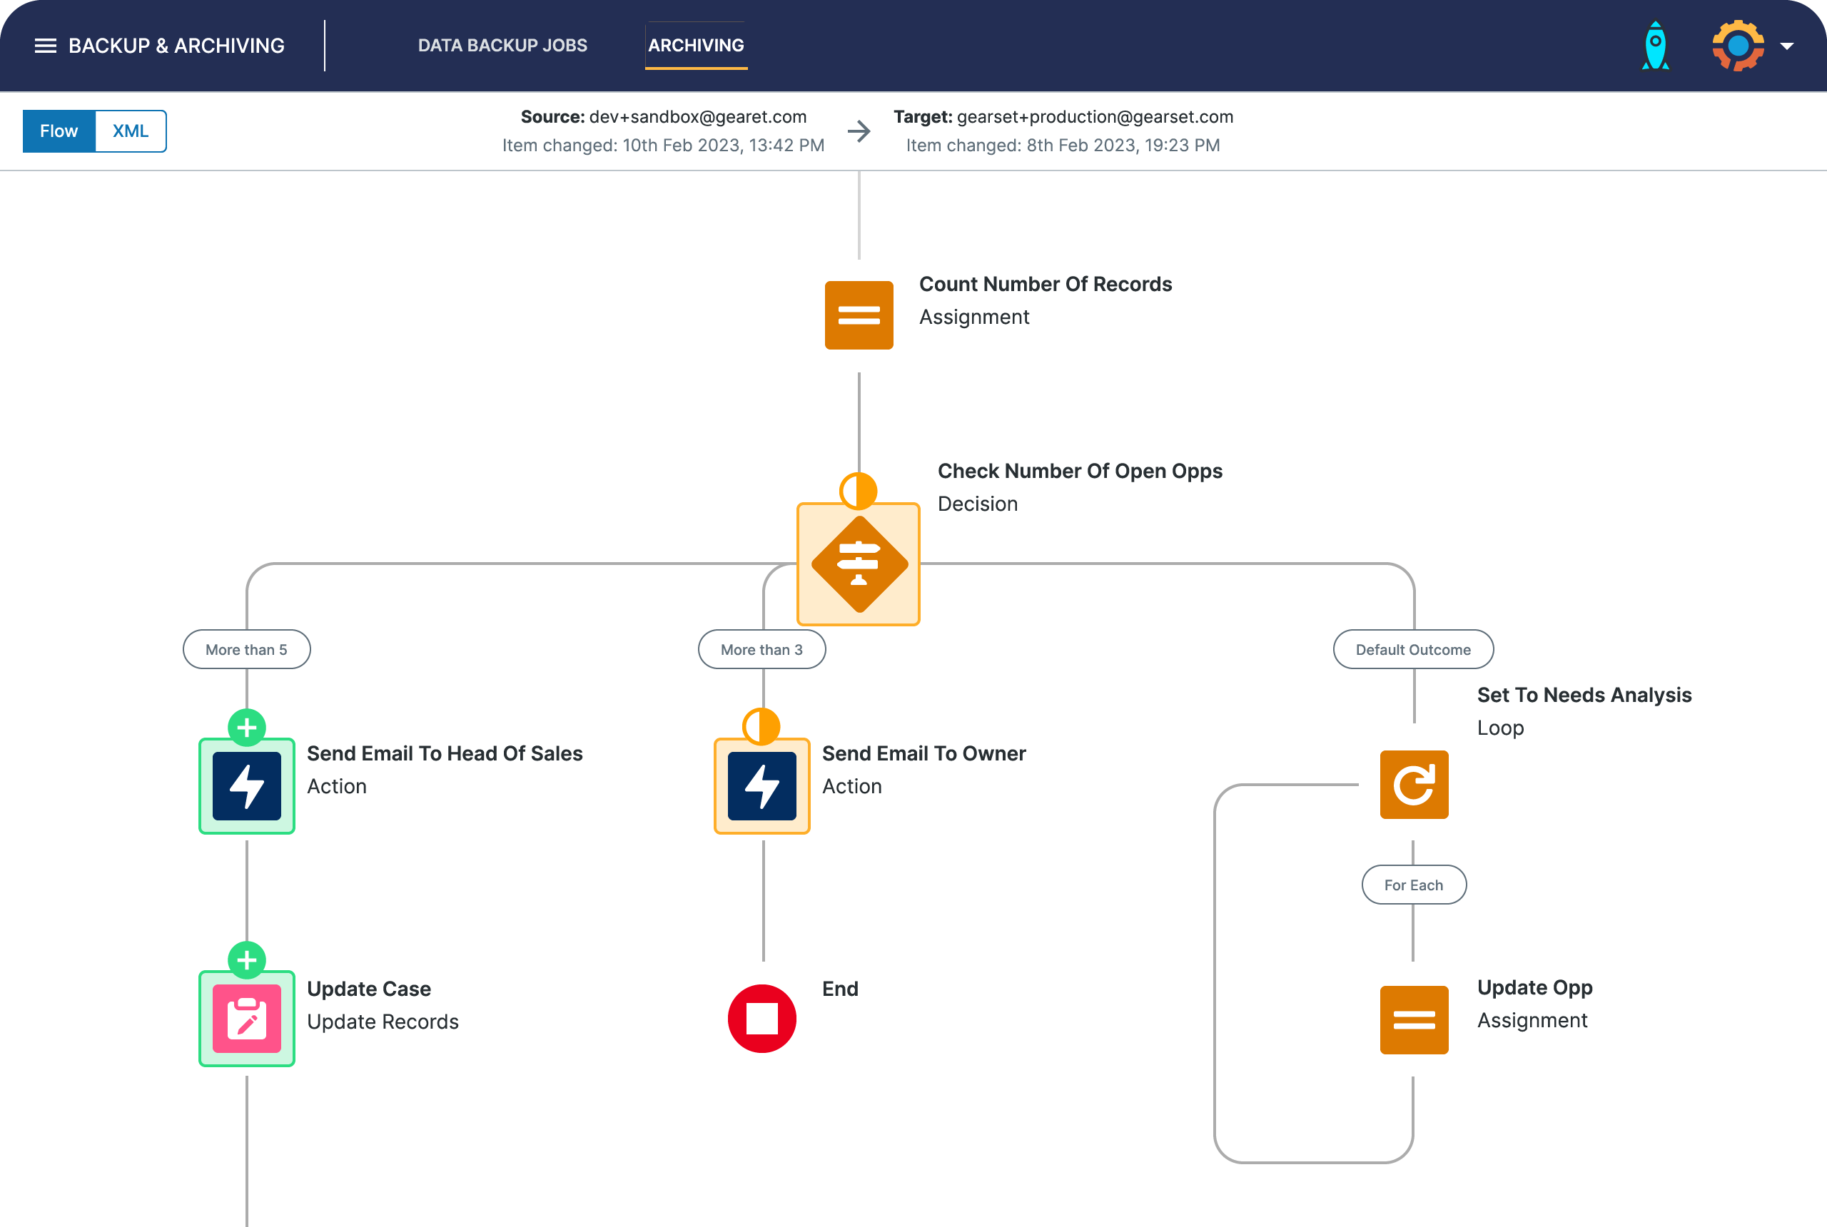Click the red End node icon

761,1018
